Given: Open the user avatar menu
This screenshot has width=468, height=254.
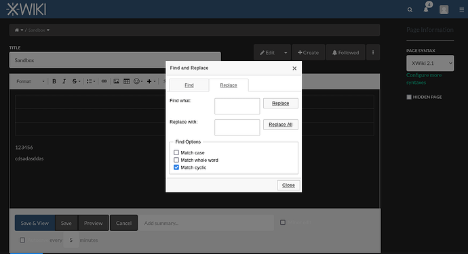Looking at the screenshot, I should pos(444,10).
